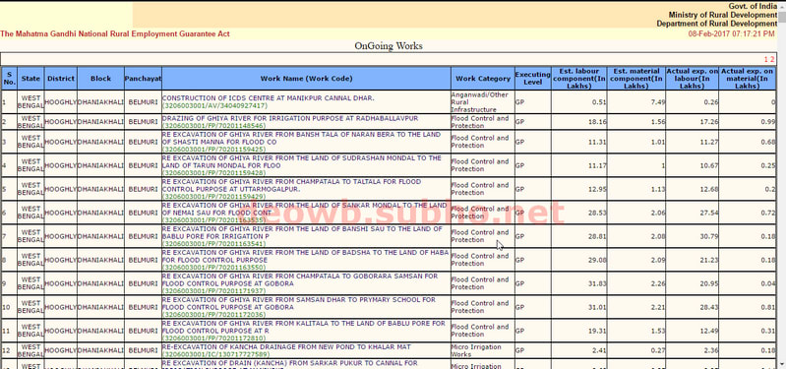Click 'Govt. of India' header text
Screen dimensions: 786x369
click(753, 6)
